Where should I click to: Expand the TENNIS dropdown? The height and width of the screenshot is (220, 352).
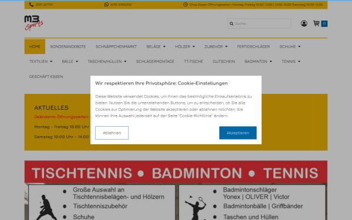tap(291, 62)
